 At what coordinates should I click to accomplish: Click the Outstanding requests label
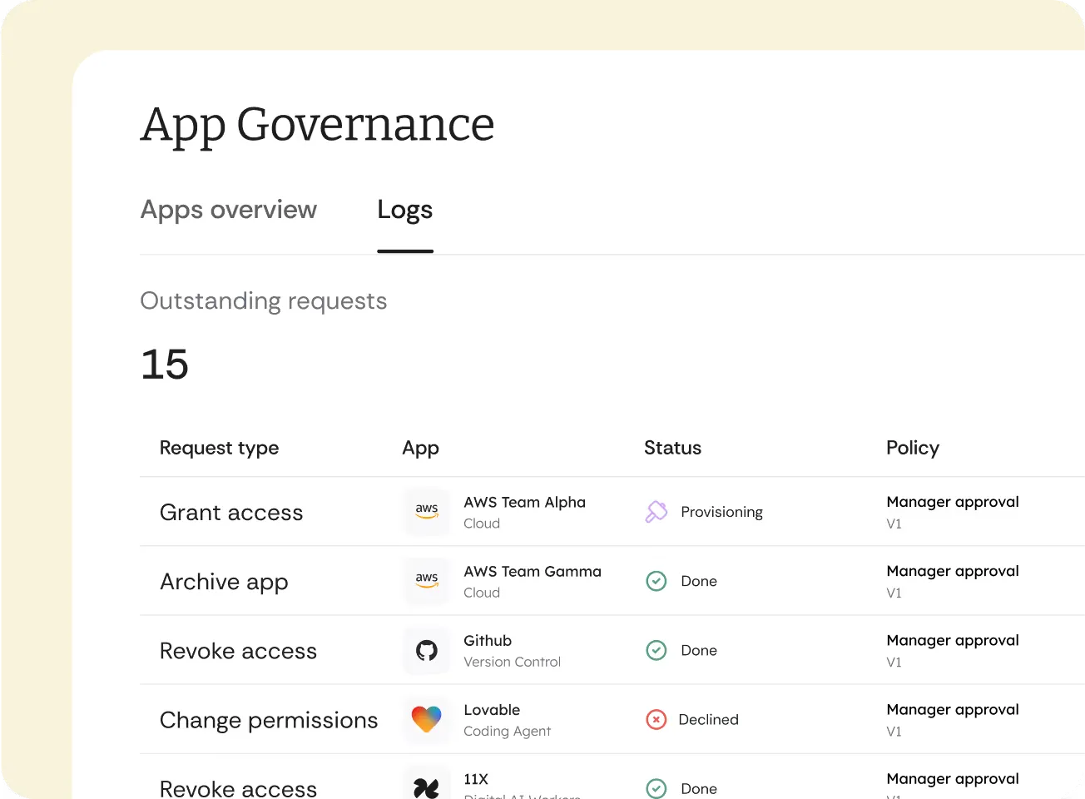(x=264, y=300)
